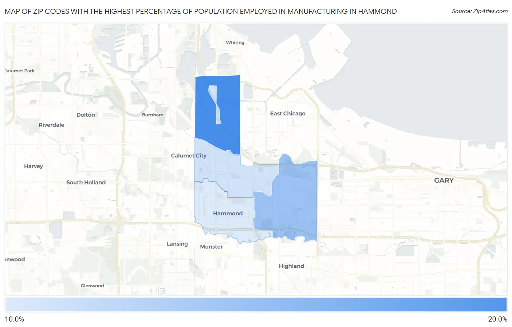Click the Calumet City map label
512x327 pixels.
pos(189,156)
